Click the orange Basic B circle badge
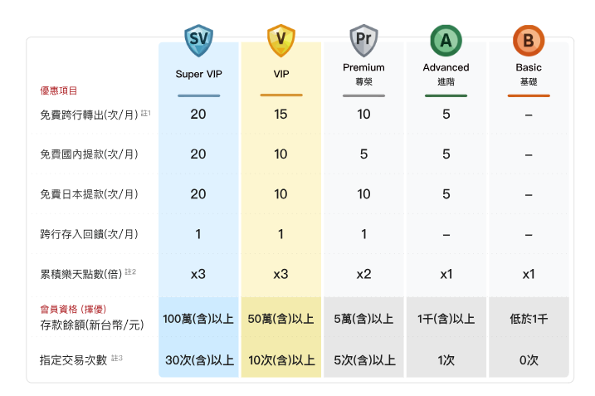This screenshot has height=396, width=595. pos(529,40)
